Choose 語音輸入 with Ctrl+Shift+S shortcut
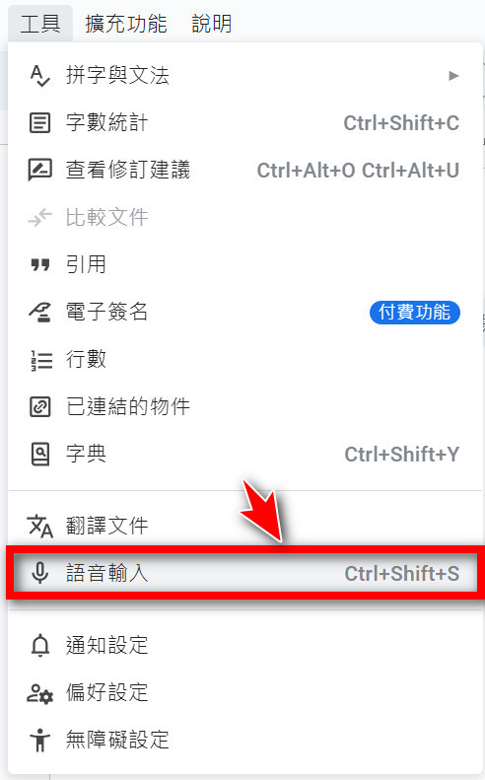The height and width of the screenshot is (780, 485). point(245,573)
